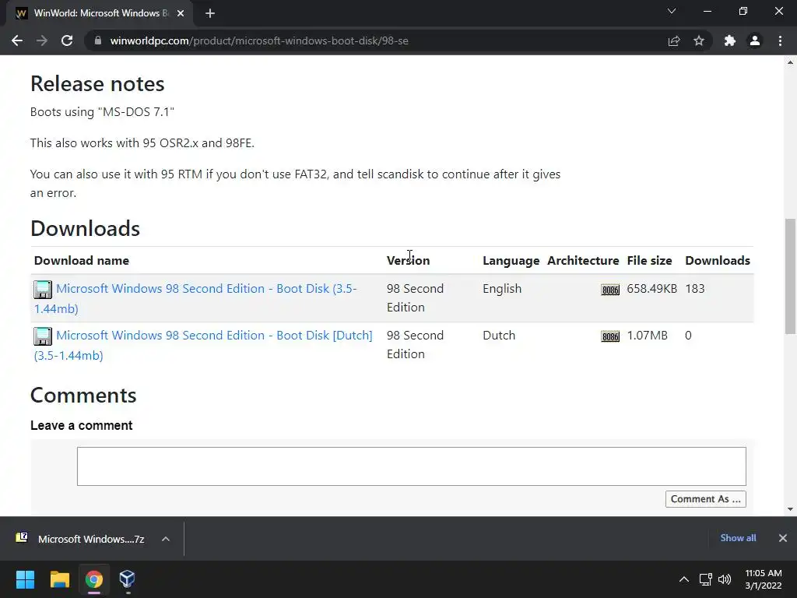Click the Language column header
Screen dimensions: 797x598
(x=511, y=260)
